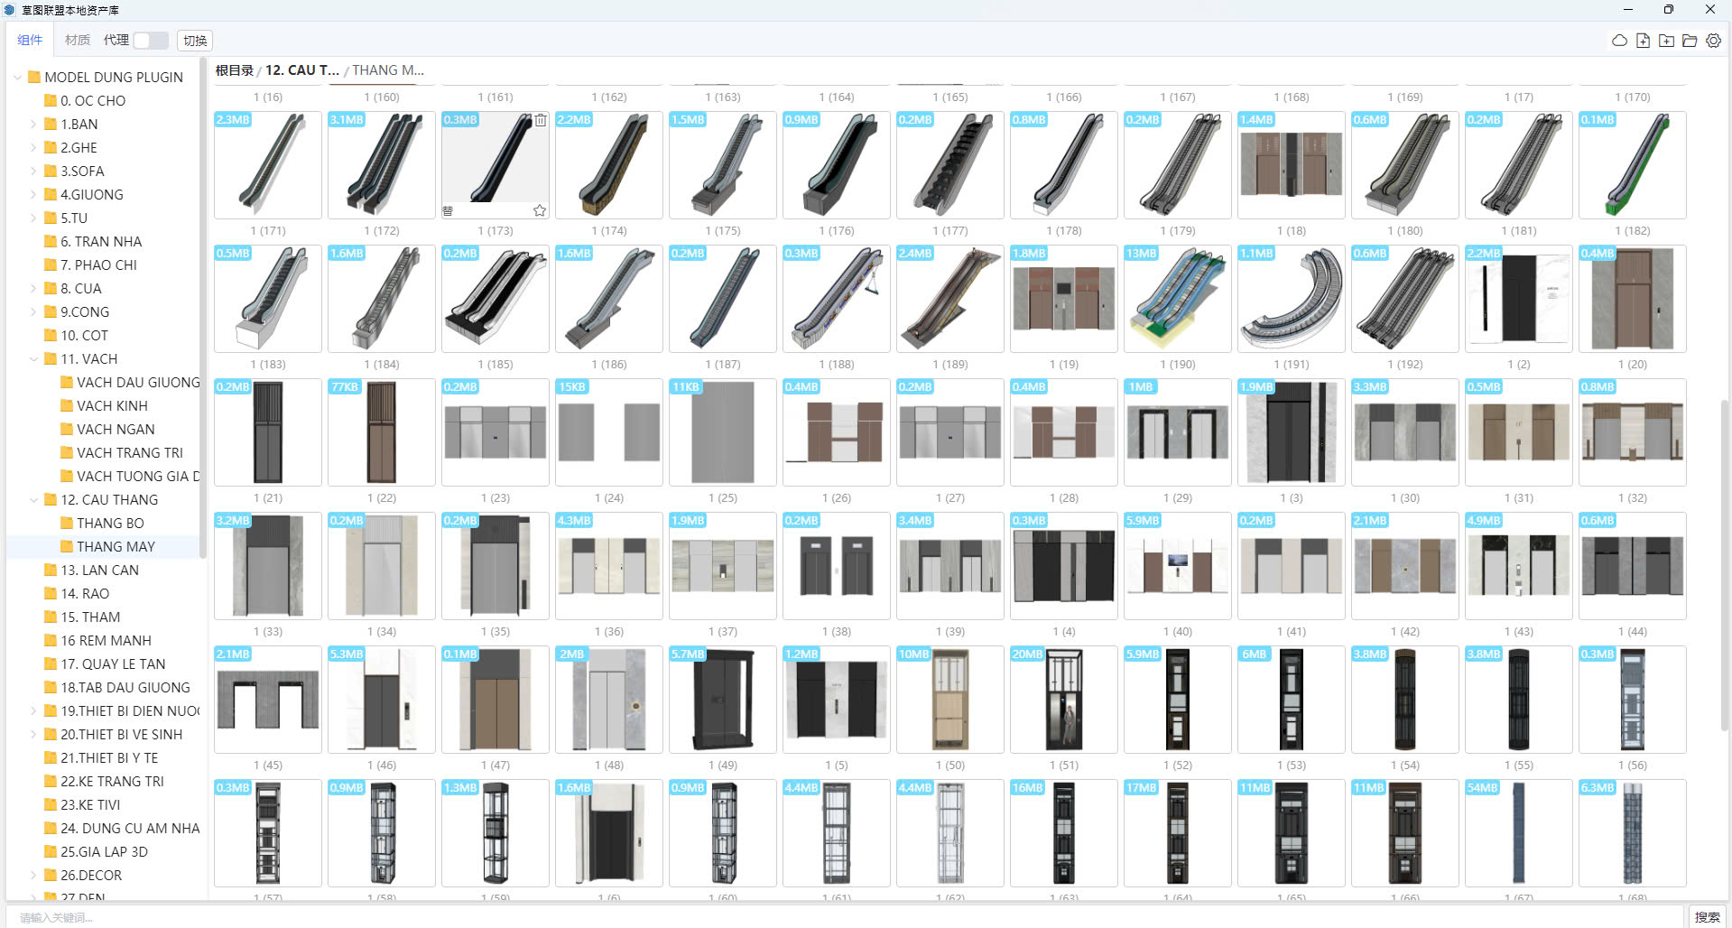
Task: Favorite model 1 (173) with star icon
Action: [540, 210]
